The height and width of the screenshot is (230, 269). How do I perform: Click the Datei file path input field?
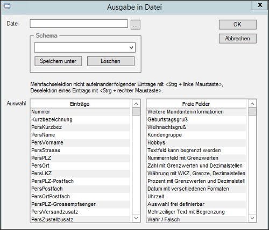point(79,24)
